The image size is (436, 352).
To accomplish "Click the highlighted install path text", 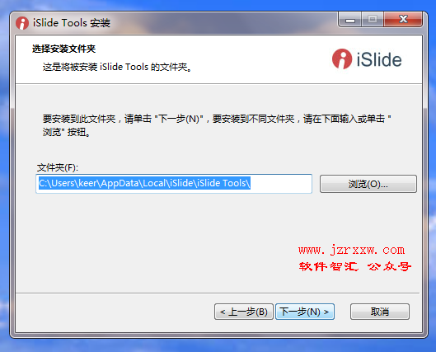I will pyautogui.click(x=144, y=183).
